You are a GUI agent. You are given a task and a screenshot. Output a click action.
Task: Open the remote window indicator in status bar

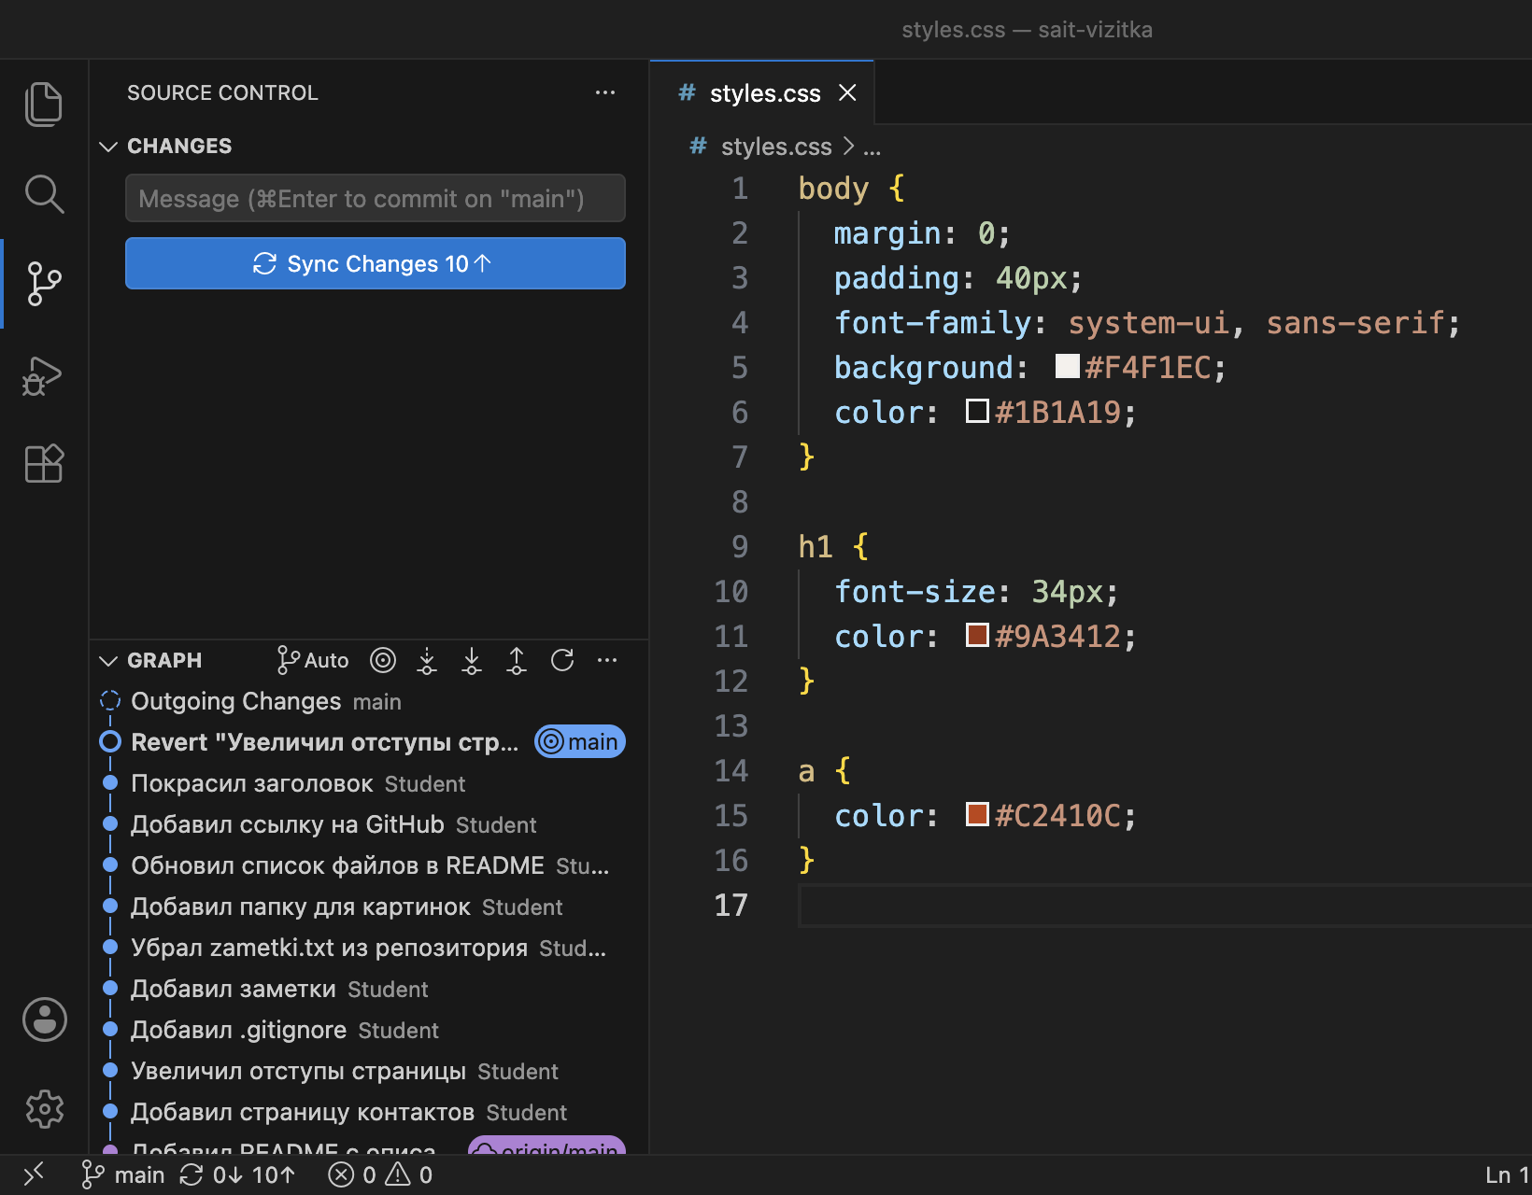[35, 1174]
